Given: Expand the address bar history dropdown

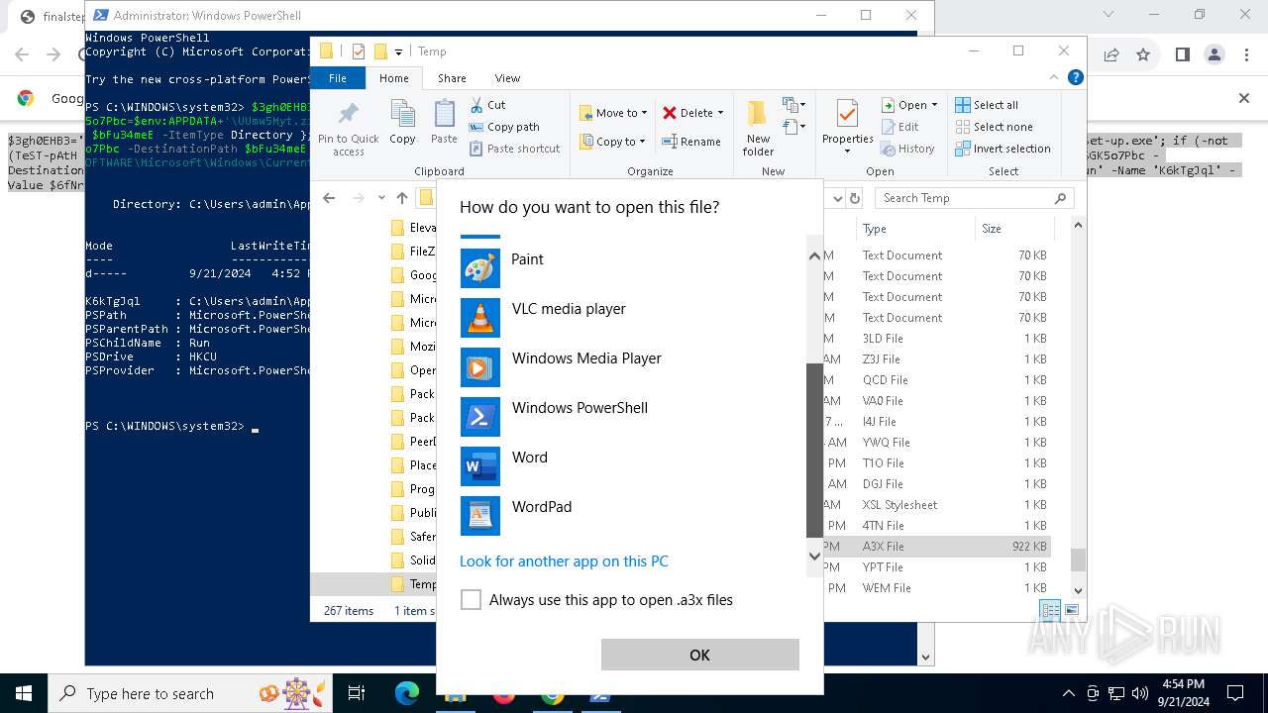Looking at the screenshot, I should [x=837, y=198].
